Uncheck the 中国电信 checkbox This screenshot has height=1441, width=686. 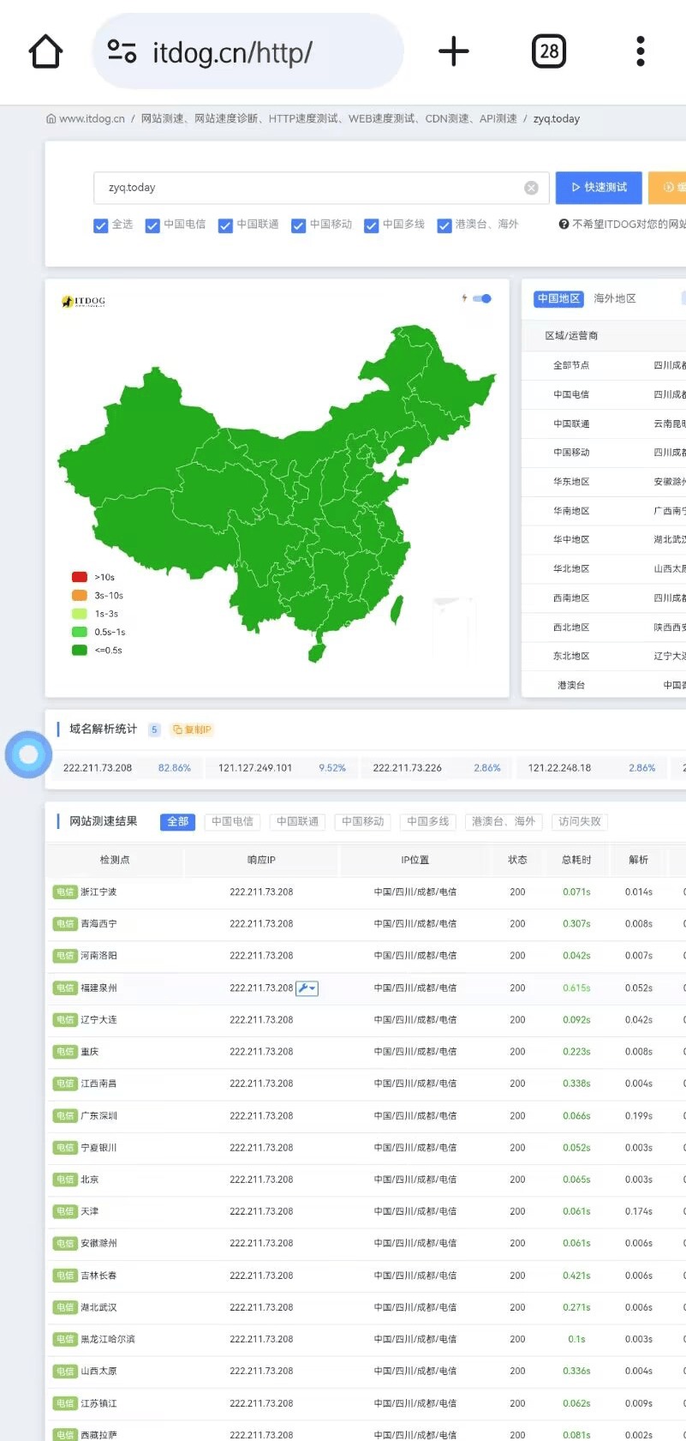[152, 225]
